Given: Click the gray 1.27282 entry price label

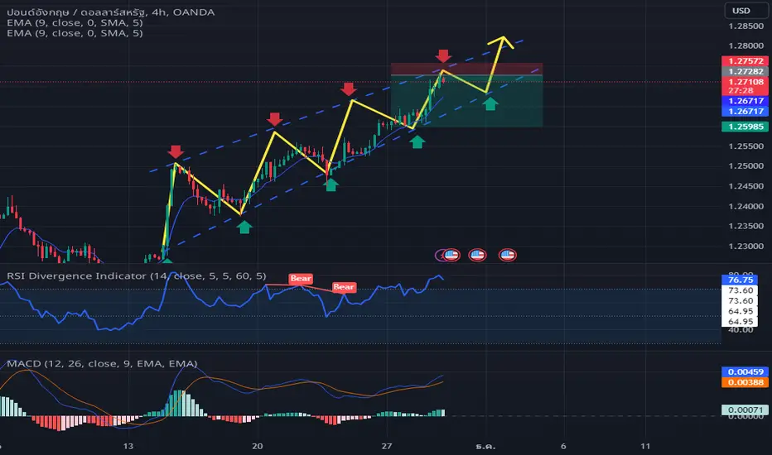Looking at the screenshot, I should (745, 71).
